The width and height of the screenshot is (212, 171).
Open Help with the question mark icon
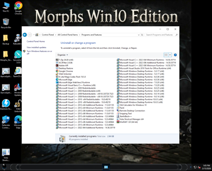(175, 55)
